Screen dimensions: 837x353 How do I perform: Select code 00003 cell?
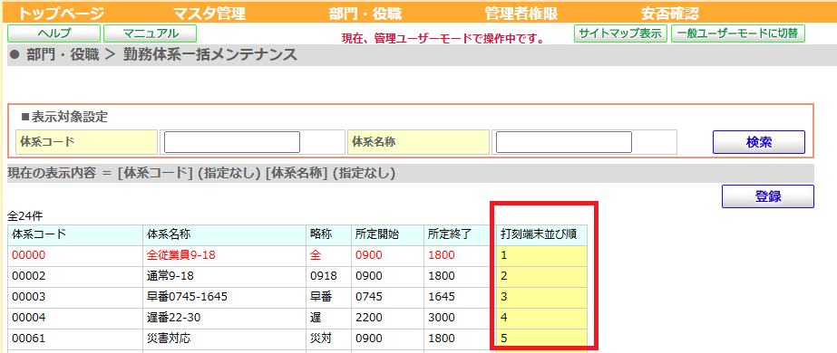click(x=75, y=297)
